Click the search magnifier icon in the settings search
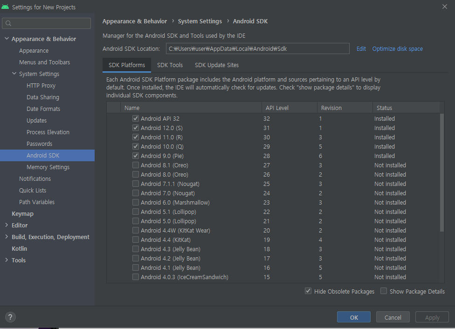This screenshot has height=329, width=455. point(8,23)
